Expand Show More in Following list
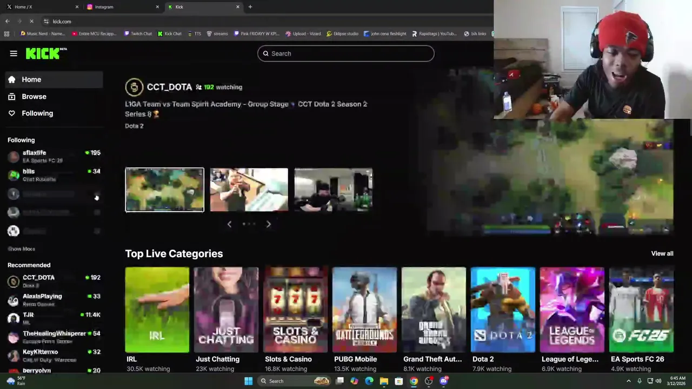Screen dimensions: 692x389 (22, 249)
